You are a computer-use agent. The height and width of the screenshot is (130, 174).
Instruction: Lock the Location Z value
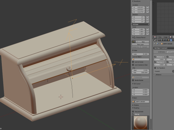[x=148, y=12]
